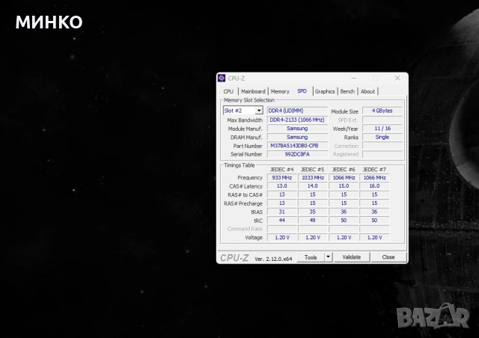Viewport: 479px width, 338px height.
Task: Close the CPU-Z window with X
Action: pyautogui.click(x=396, y=78)
